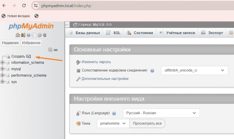
Task: Switch to Избранное tab in sidebar
Action: [x=31, y=43]
